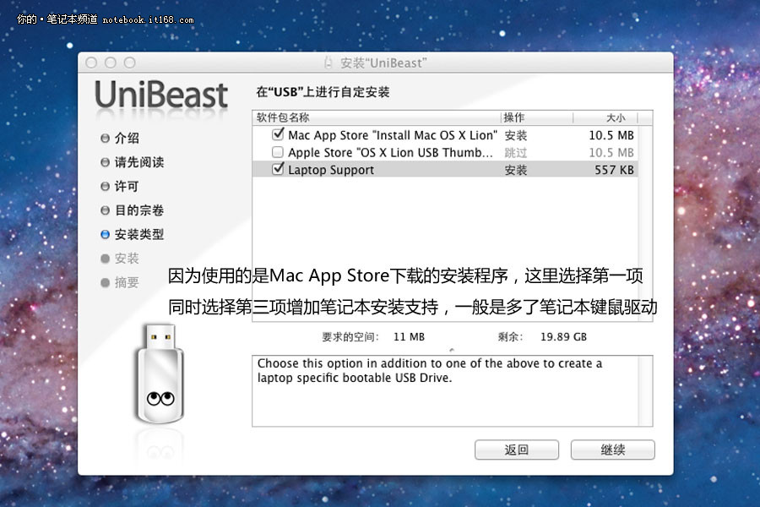Click the 大小 column header
This screenshot has height=507, width=760.
(605, 118)
